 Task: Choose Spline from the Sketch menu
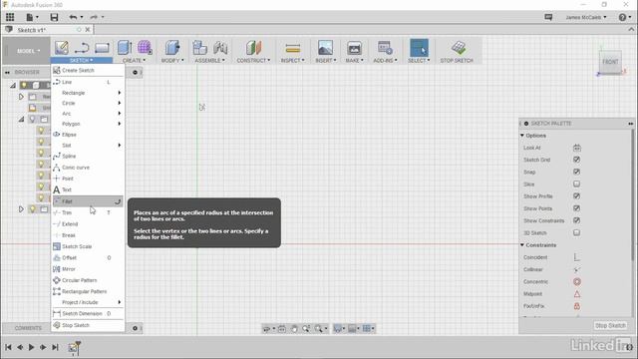(x=88, y=157)
